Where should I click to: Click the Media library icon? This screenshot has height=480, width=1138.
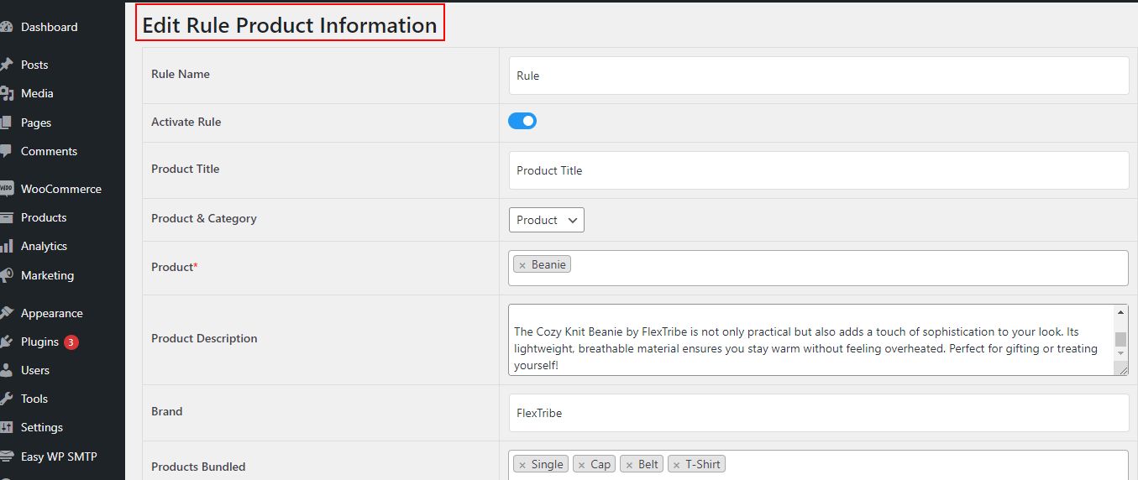(x=6, y=93)
